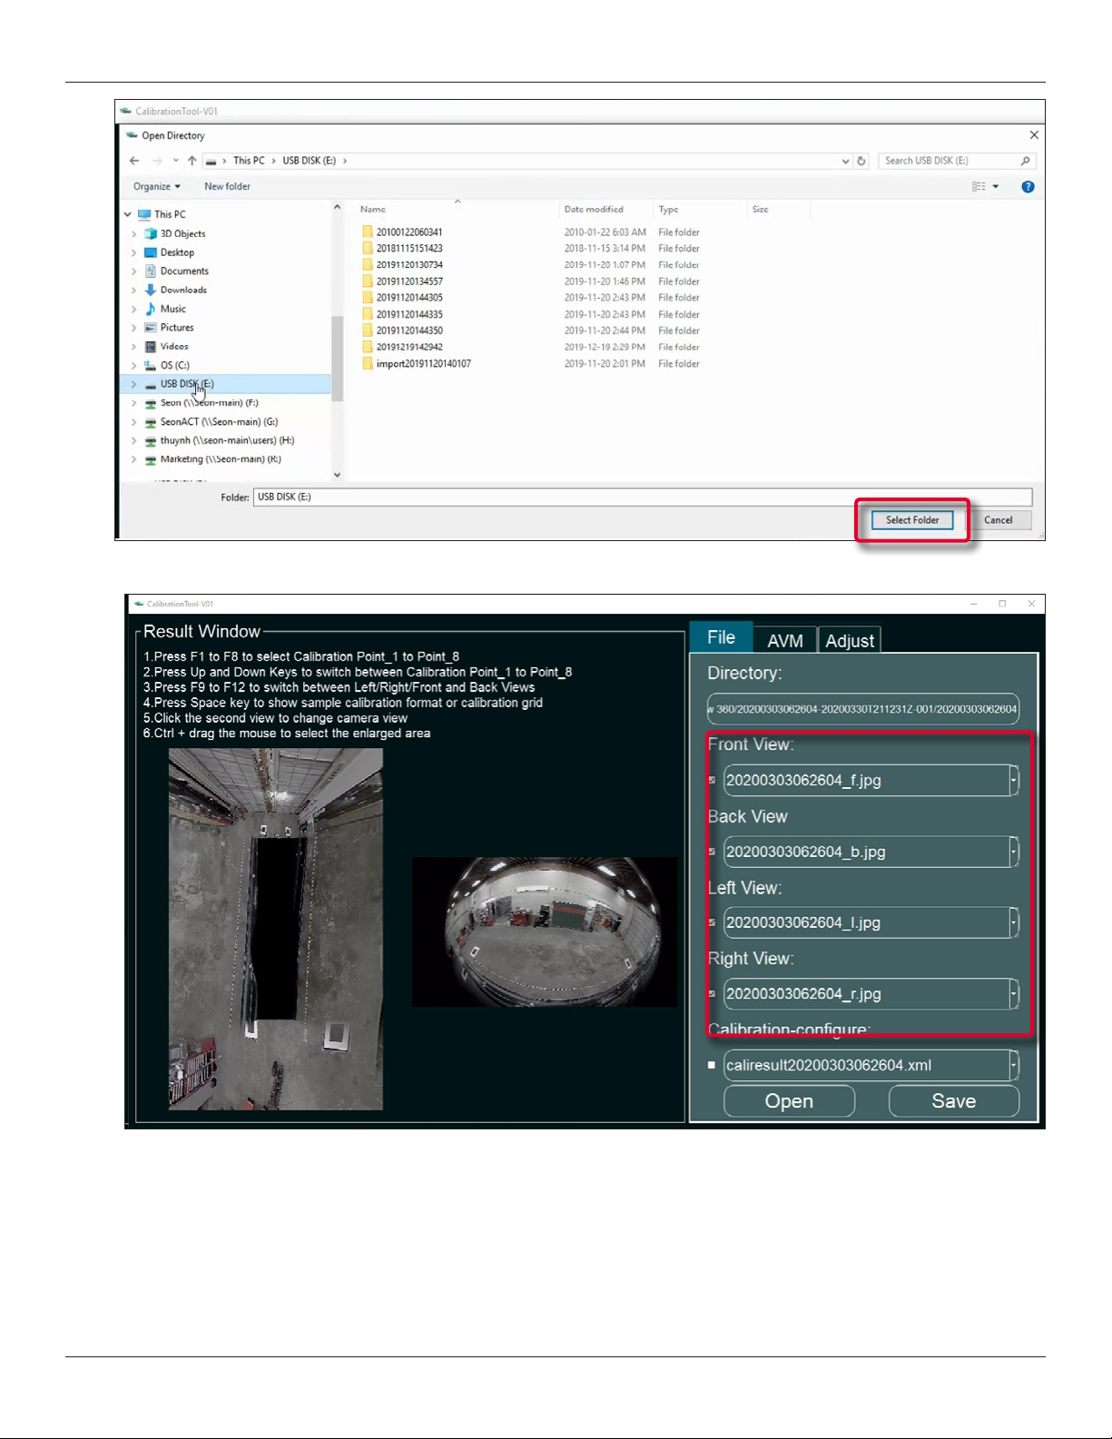Select the Desktop item in the tree

point(177,252)
